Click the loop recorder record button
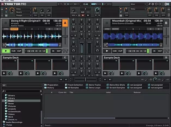This screenshot has height=127, width=171. coord(83,15)
